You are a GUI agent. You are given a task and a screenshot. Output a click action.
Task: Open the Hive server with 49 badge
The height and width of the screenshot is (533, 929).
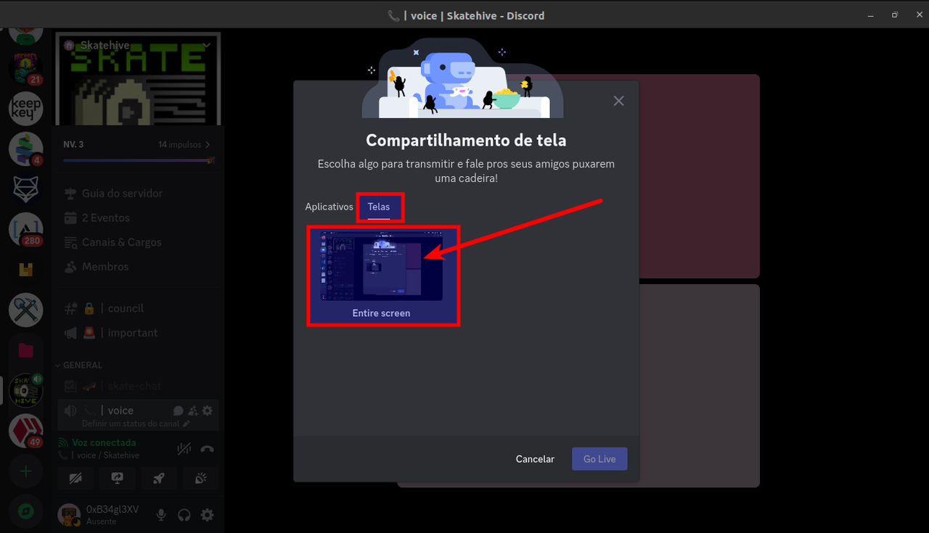[x=25, y=431]
